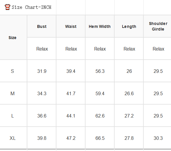Click the Size row header cell

point(12,38)
